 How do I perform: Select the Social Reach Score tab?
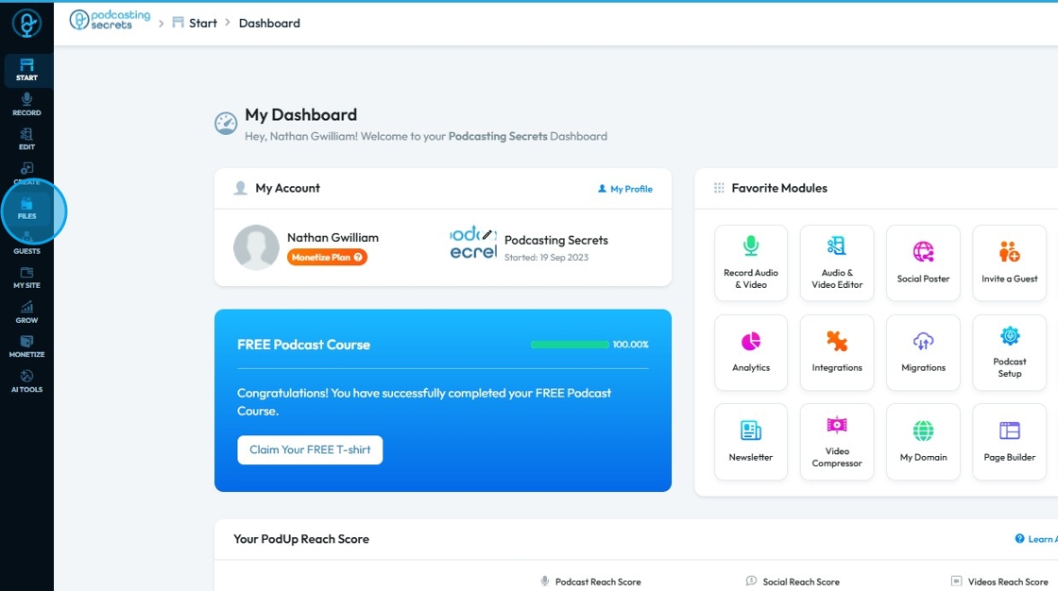pyautogui.click(x=793, y=582)
